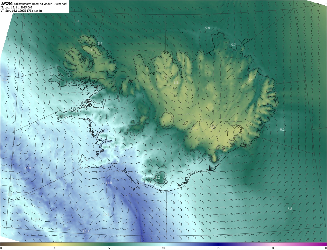Click the 30 tick label on the color scale
Viewport: 327px width, 250px height.
pyautogui.click(x=272, y=248)
